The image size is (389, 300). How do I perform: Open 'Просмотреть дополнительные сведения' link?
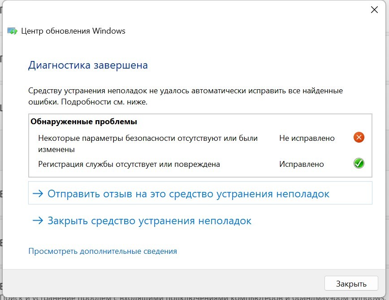point(103,251)
